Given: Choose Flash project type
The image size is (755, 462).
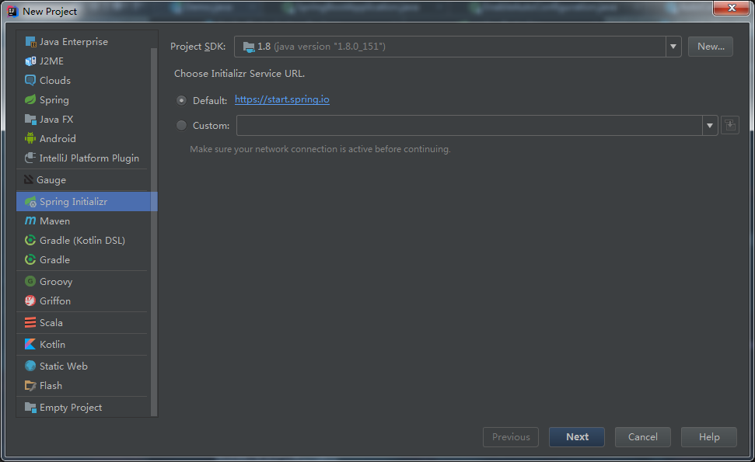Looking at the screenshot, I should point(84,386).
